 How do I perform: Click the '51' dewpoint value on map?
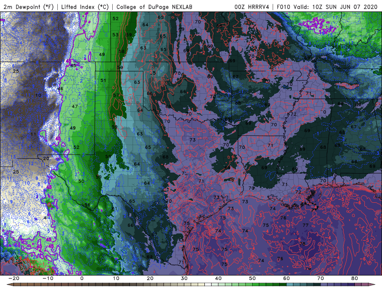point(103,80)
